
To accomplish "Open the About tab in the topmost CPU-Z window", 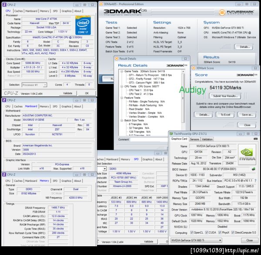I will pos(78,11).
